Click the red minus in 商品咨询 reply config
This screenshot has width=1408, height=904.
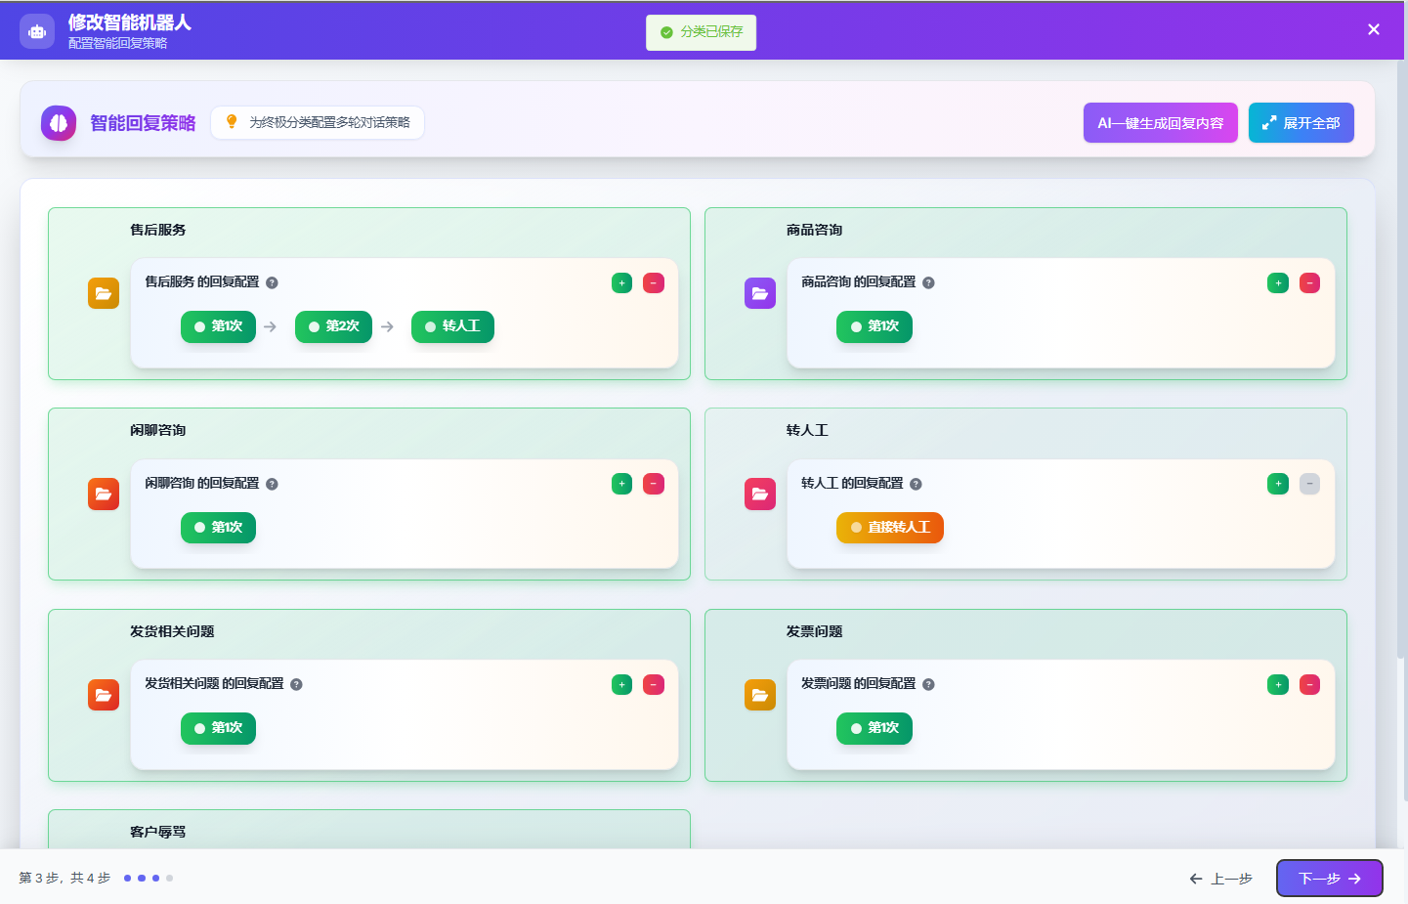coord(1309,283)
